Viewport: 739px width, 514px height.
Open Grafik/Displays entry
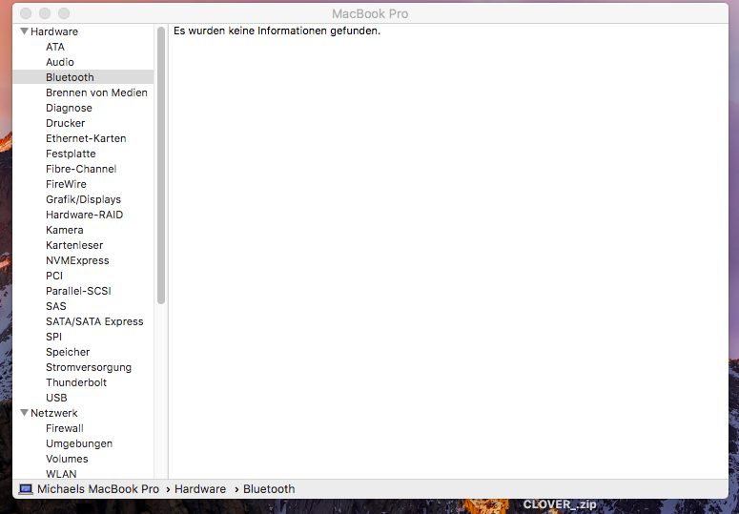[x=83, y=199]
